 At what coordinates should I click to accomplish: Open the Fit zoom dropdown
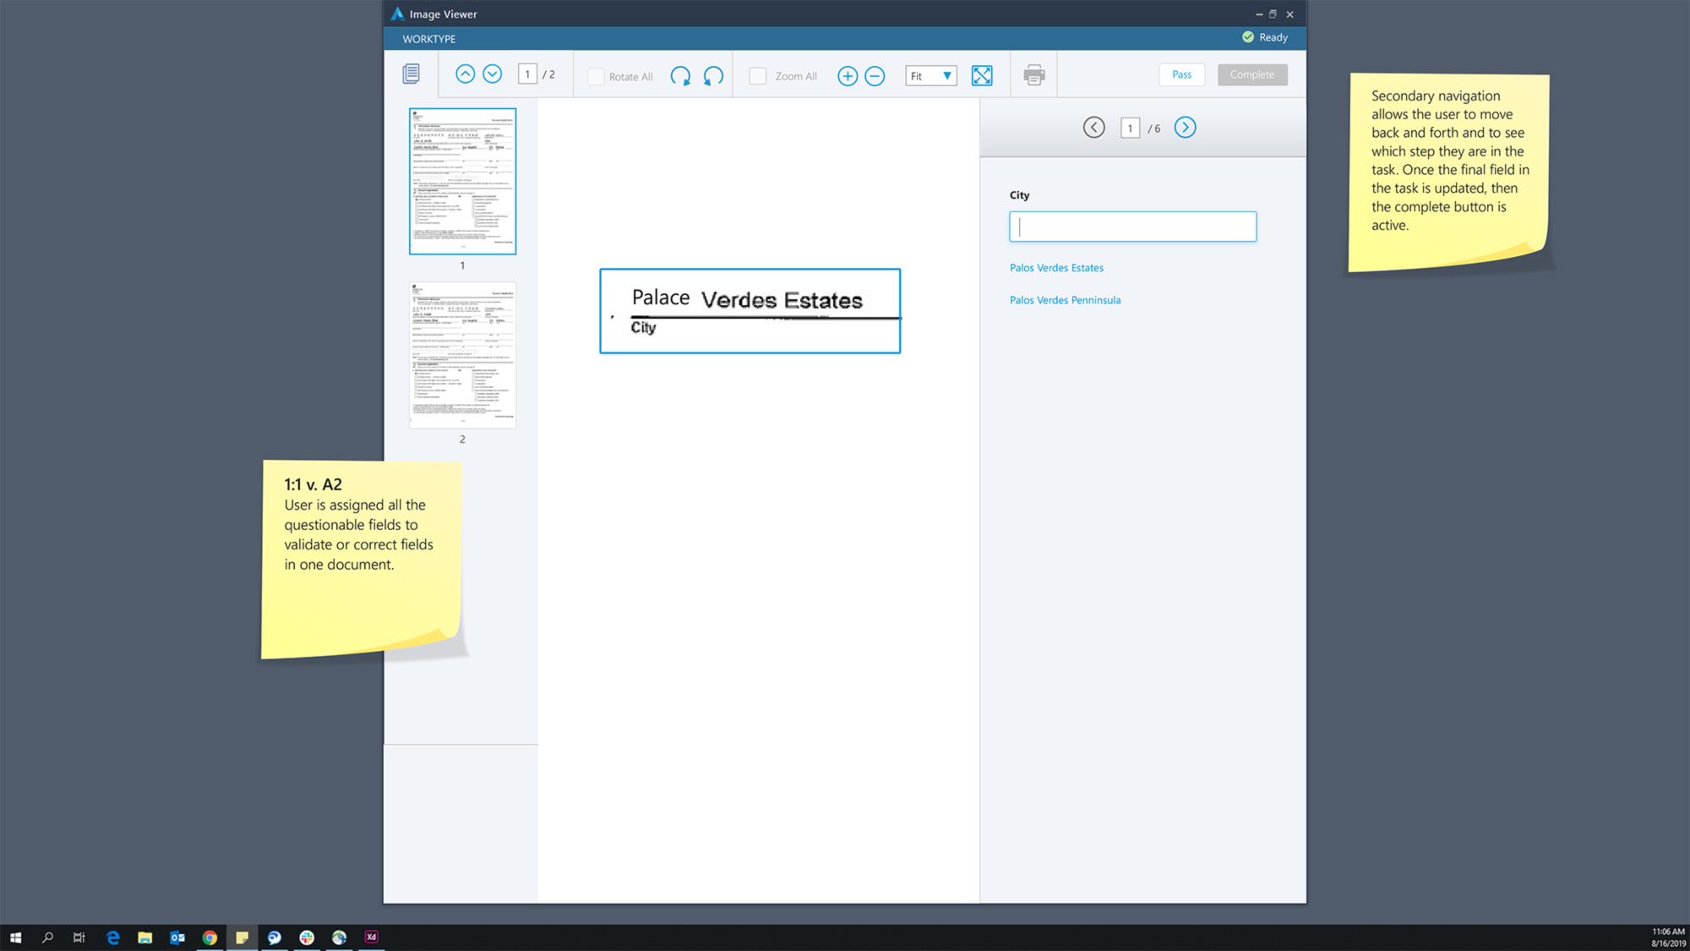[931, 76]
